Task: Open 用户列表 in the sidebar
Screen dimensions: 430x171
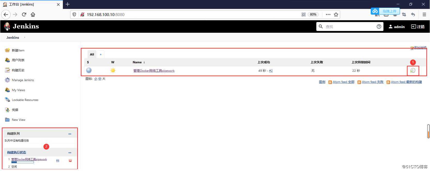Action: coord(18,60)
